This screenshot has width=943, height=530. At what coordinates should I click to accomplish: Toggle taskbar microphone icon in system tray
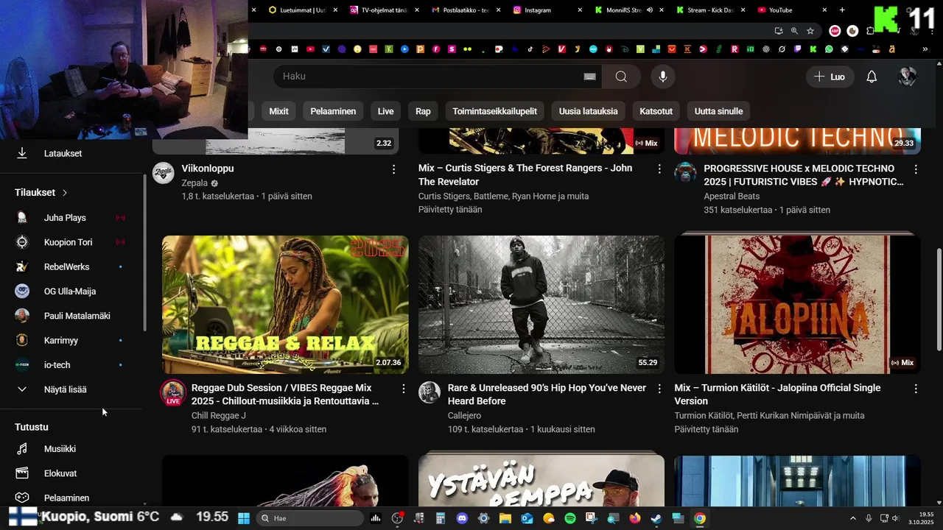tap(869, 518)
